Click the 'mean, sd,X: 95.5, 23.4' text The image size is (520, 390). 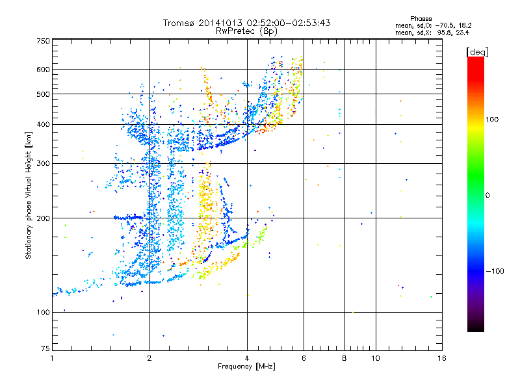(432, 32)
